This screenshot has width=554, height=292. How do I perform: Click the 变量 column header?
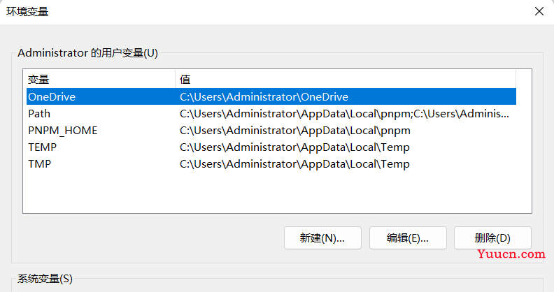click(101, 80)
